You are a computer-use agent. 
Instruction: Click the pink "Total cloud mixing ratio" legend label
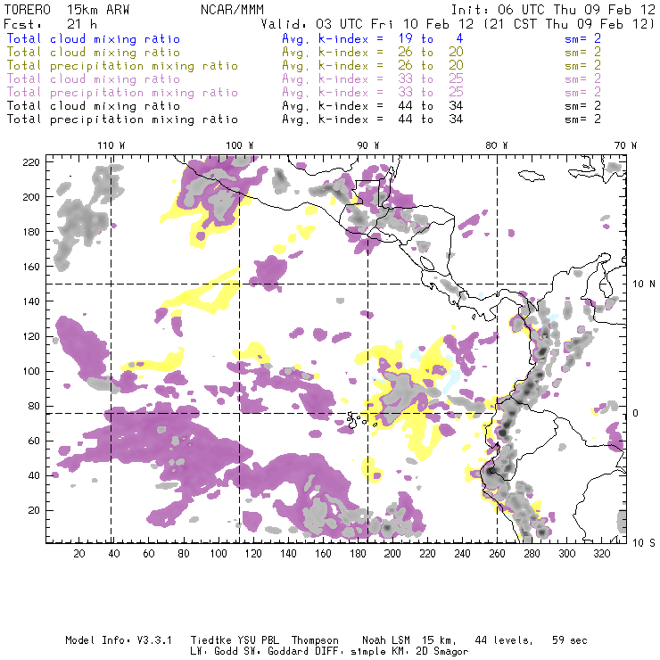pyautogui.click(x=94, y=79)
